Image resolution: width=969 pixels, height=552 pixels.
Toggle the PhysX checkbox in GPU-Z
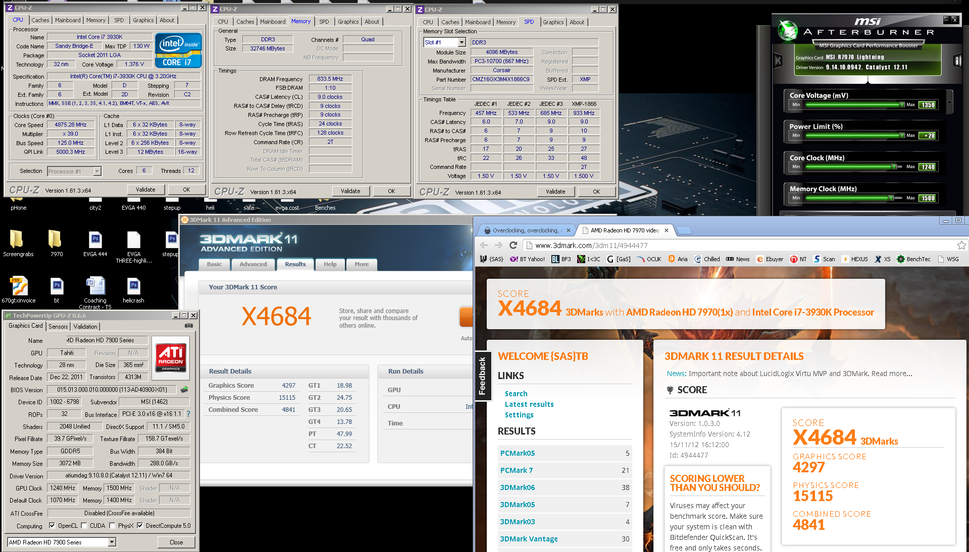click(112, 525)
